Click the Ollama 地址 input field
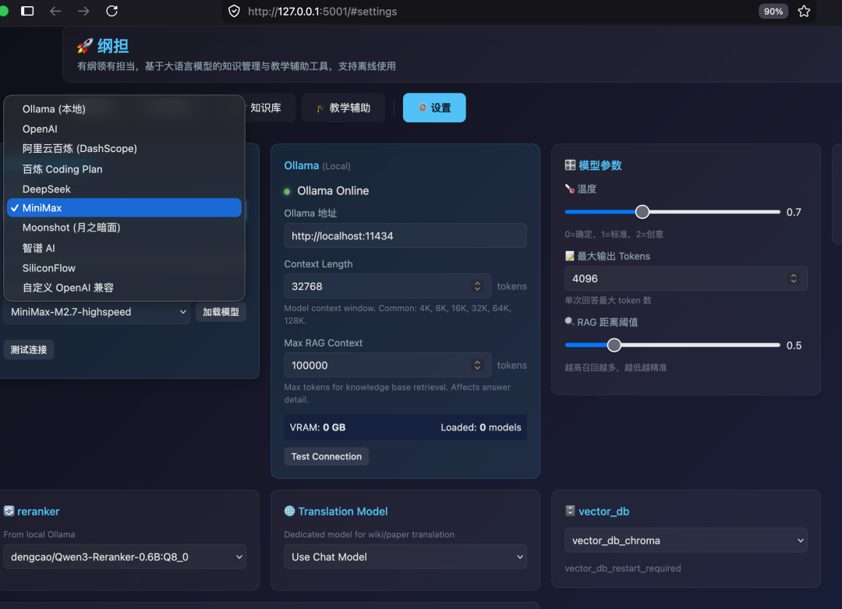The height and width of the screenshot is (609, 842). click(405, 235)
